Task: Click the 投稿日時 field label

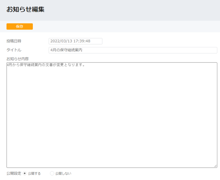Action: pyautogui.click(x=14, y=41)
